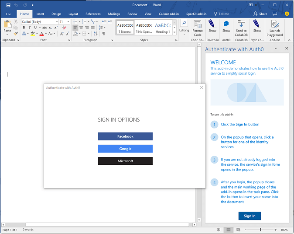Open Launch Playground add-in
Screen dimensions: 294x234
click(x=275, y=24)
